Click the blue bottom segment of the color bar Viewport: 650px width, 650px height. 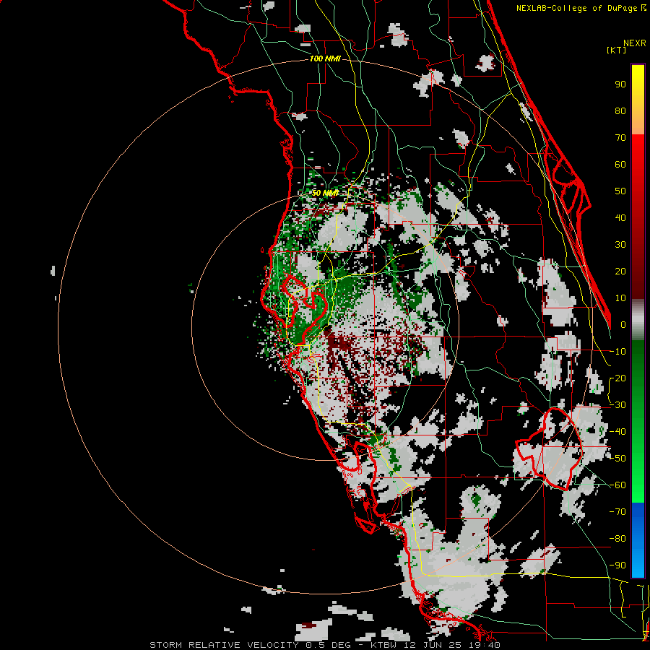(x=638, y=540)
